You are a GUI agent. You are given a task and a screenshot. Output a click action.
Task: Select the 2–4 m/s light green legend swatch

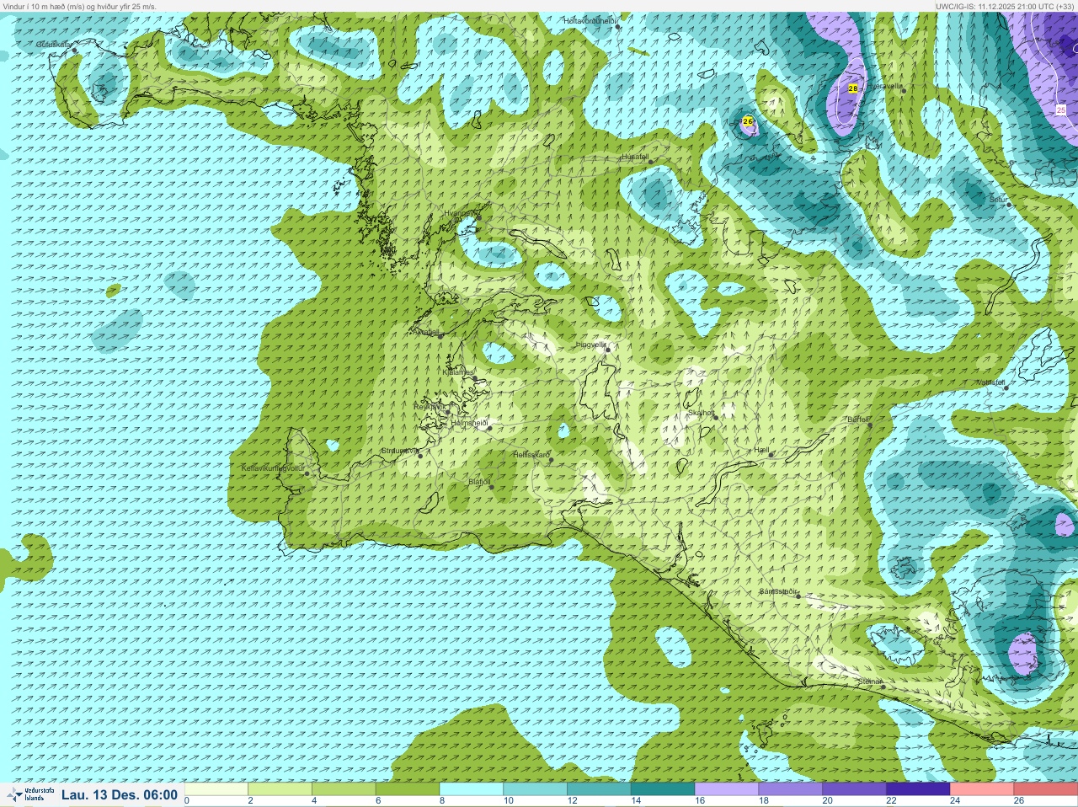[x=280, y=789]
